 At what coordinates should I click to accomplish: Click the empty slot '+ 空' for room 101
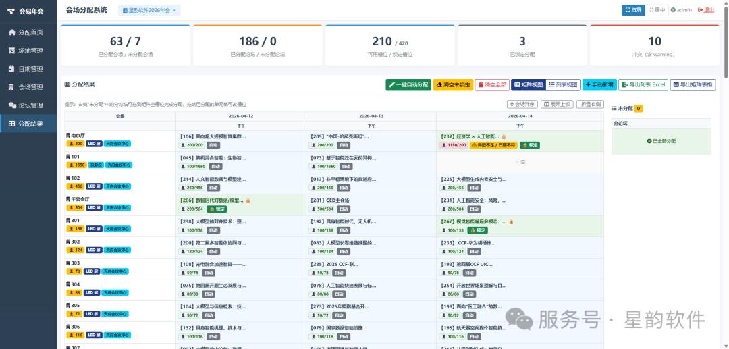tap(520, 162)
